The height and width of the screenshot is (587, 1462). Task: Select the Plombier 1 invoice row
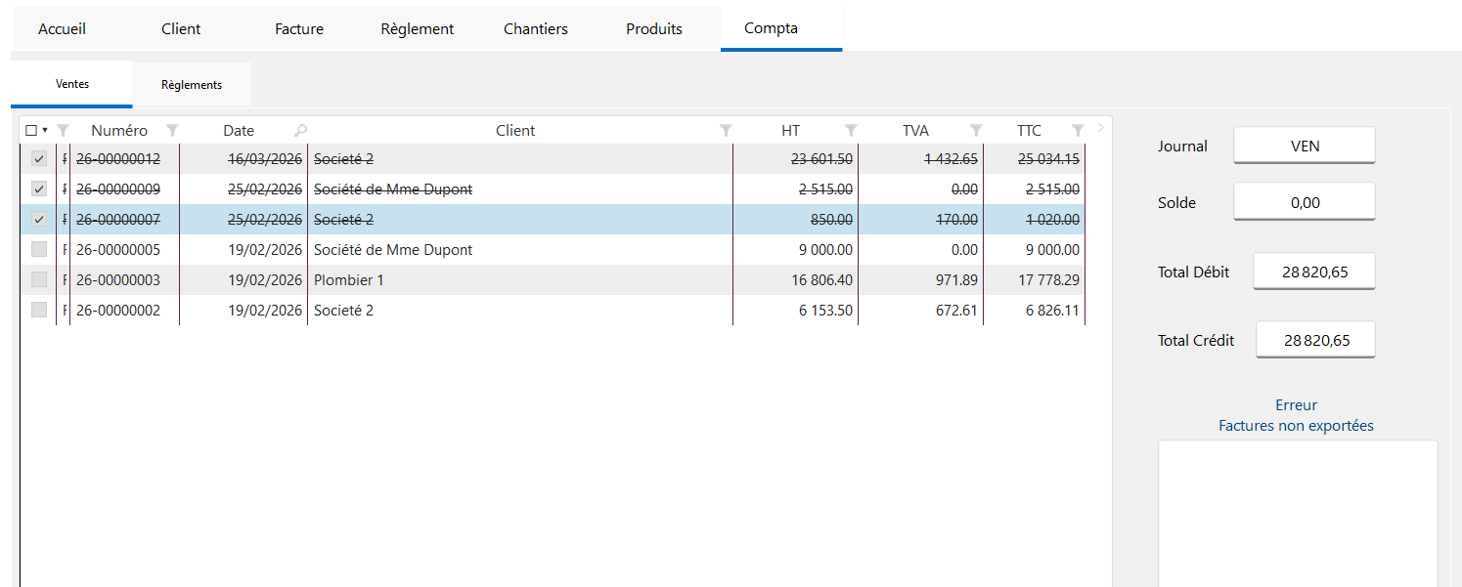click(554, 280)
